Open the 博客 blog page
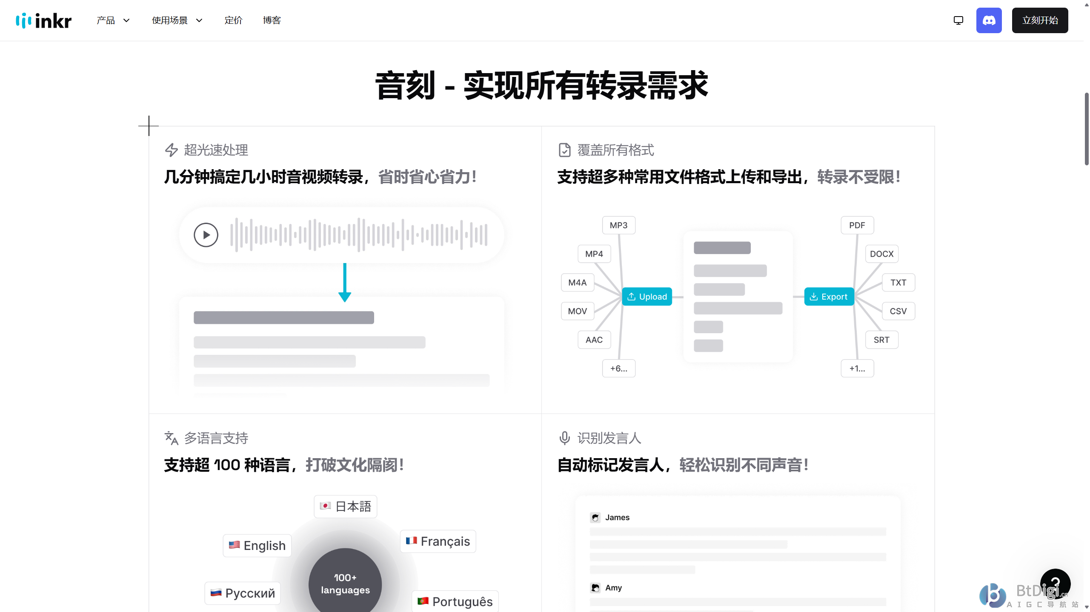The height and width of the screenshot is (612, 1090). click(272, 20)
